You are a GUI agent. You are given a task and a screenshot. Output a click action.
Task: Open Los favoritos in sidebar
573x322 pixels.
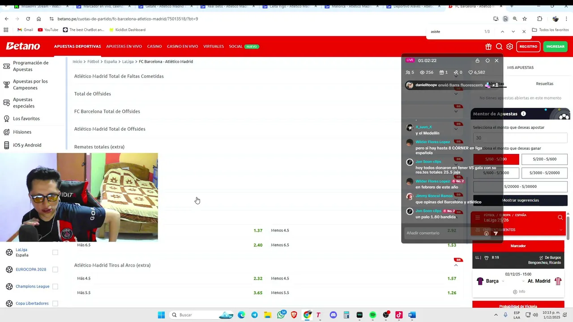pyautogui.click(x=26, y=119)
